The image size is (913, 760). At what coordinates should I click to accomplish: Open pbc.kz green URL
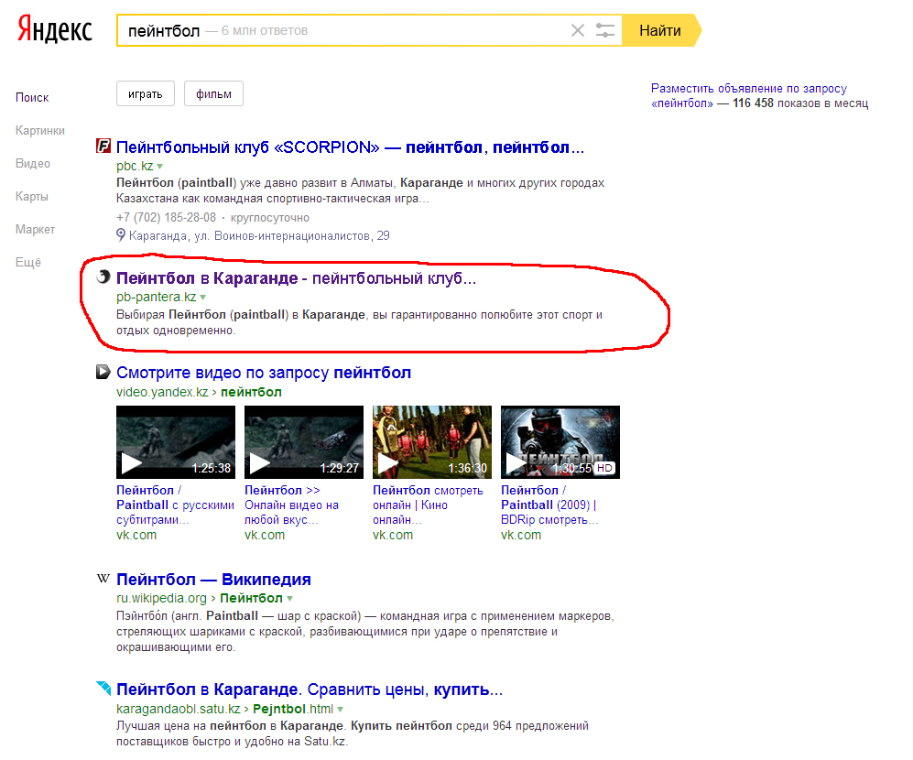135,166
